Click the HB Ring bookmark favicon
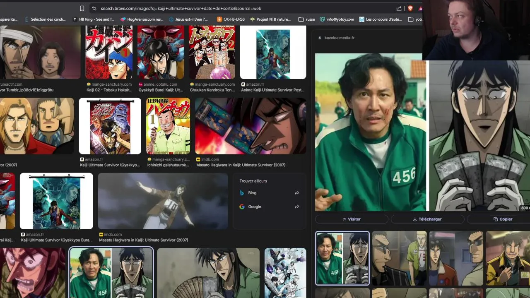 75,19
